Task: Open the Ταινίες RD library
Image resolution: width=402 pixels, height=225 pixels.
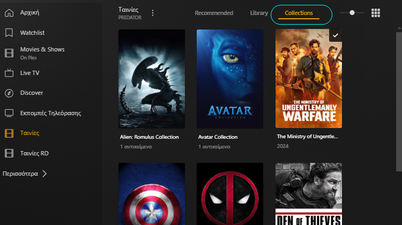Action: [x=34, y=153]
